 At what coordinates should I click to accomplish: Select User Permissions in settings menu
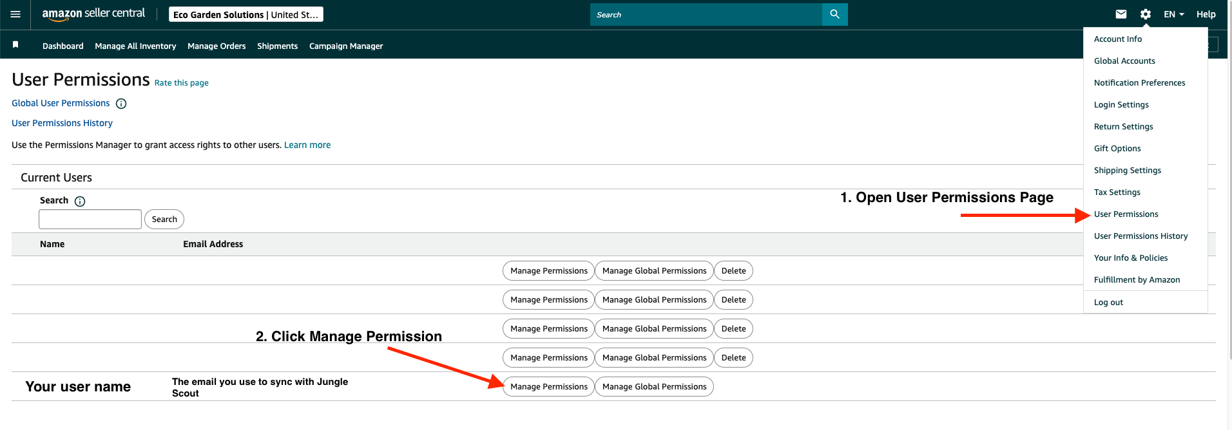pyautogui.click(x=1126, y=214)
